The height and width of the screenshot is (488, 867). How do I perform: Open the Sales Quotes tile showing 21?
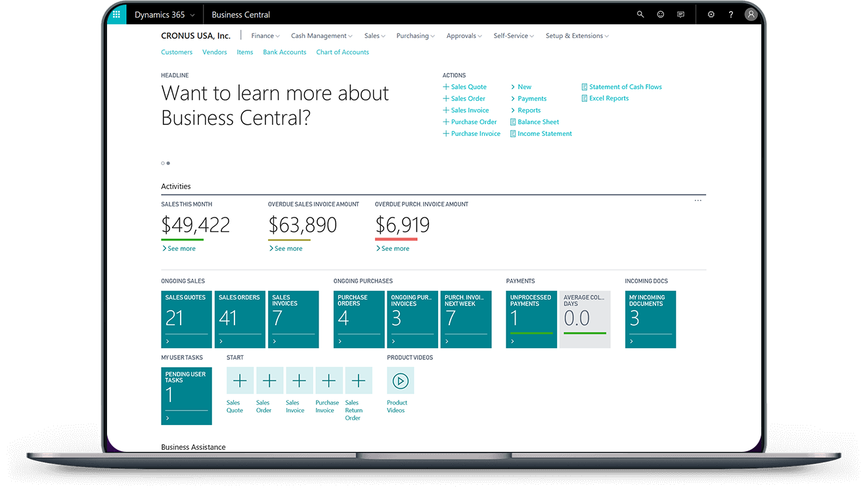(187, 319)
